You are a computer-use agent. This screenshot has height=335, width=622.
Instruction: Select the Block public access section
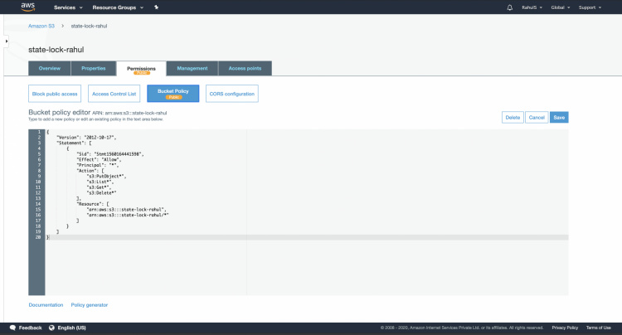point(54,94)
